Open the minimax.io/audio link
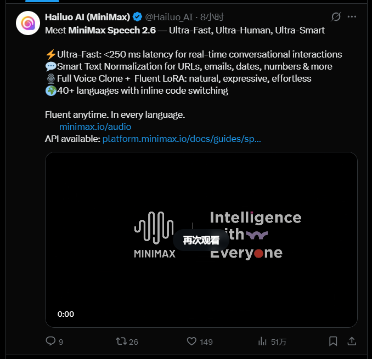This screenshot has height=359, width=372. (x=95, y=127)
